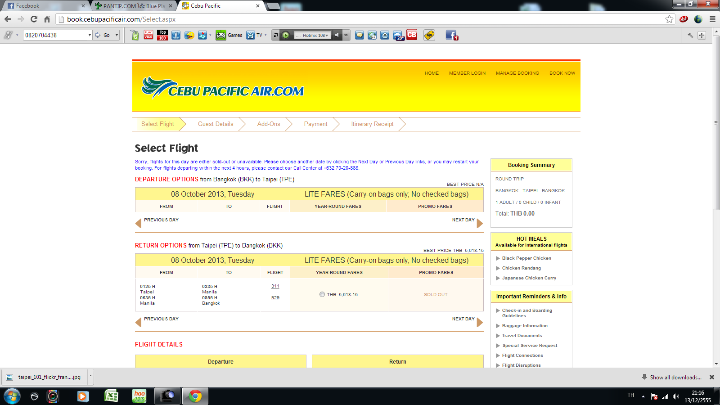Click the toolbar plus add icon
Screen dimensions: 720x405
[702, 35]
